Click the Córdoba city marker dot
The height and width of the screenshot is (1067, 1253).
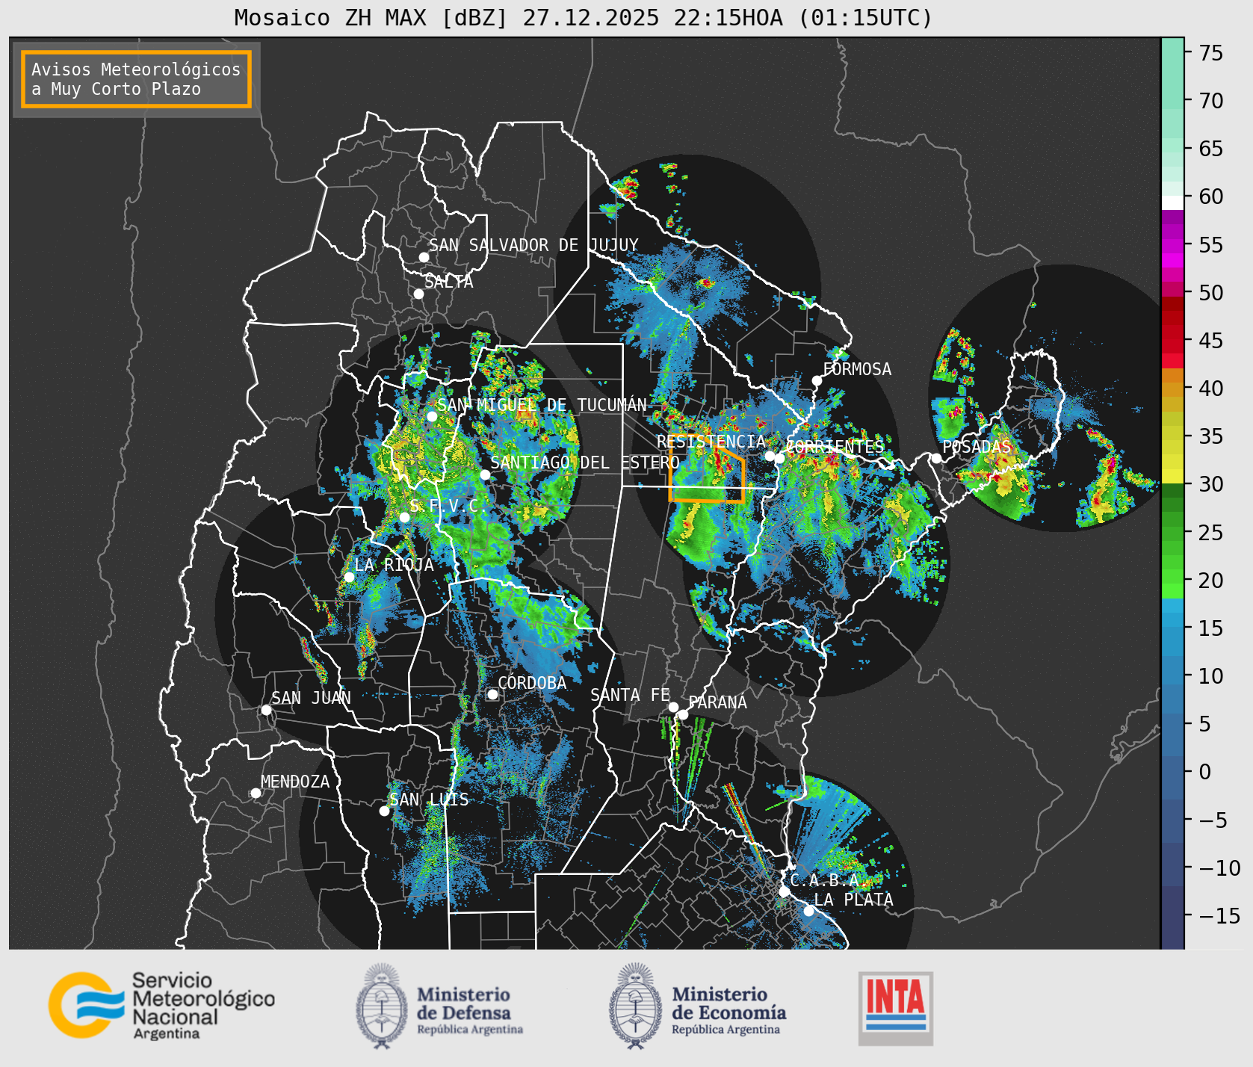point(492,694)
